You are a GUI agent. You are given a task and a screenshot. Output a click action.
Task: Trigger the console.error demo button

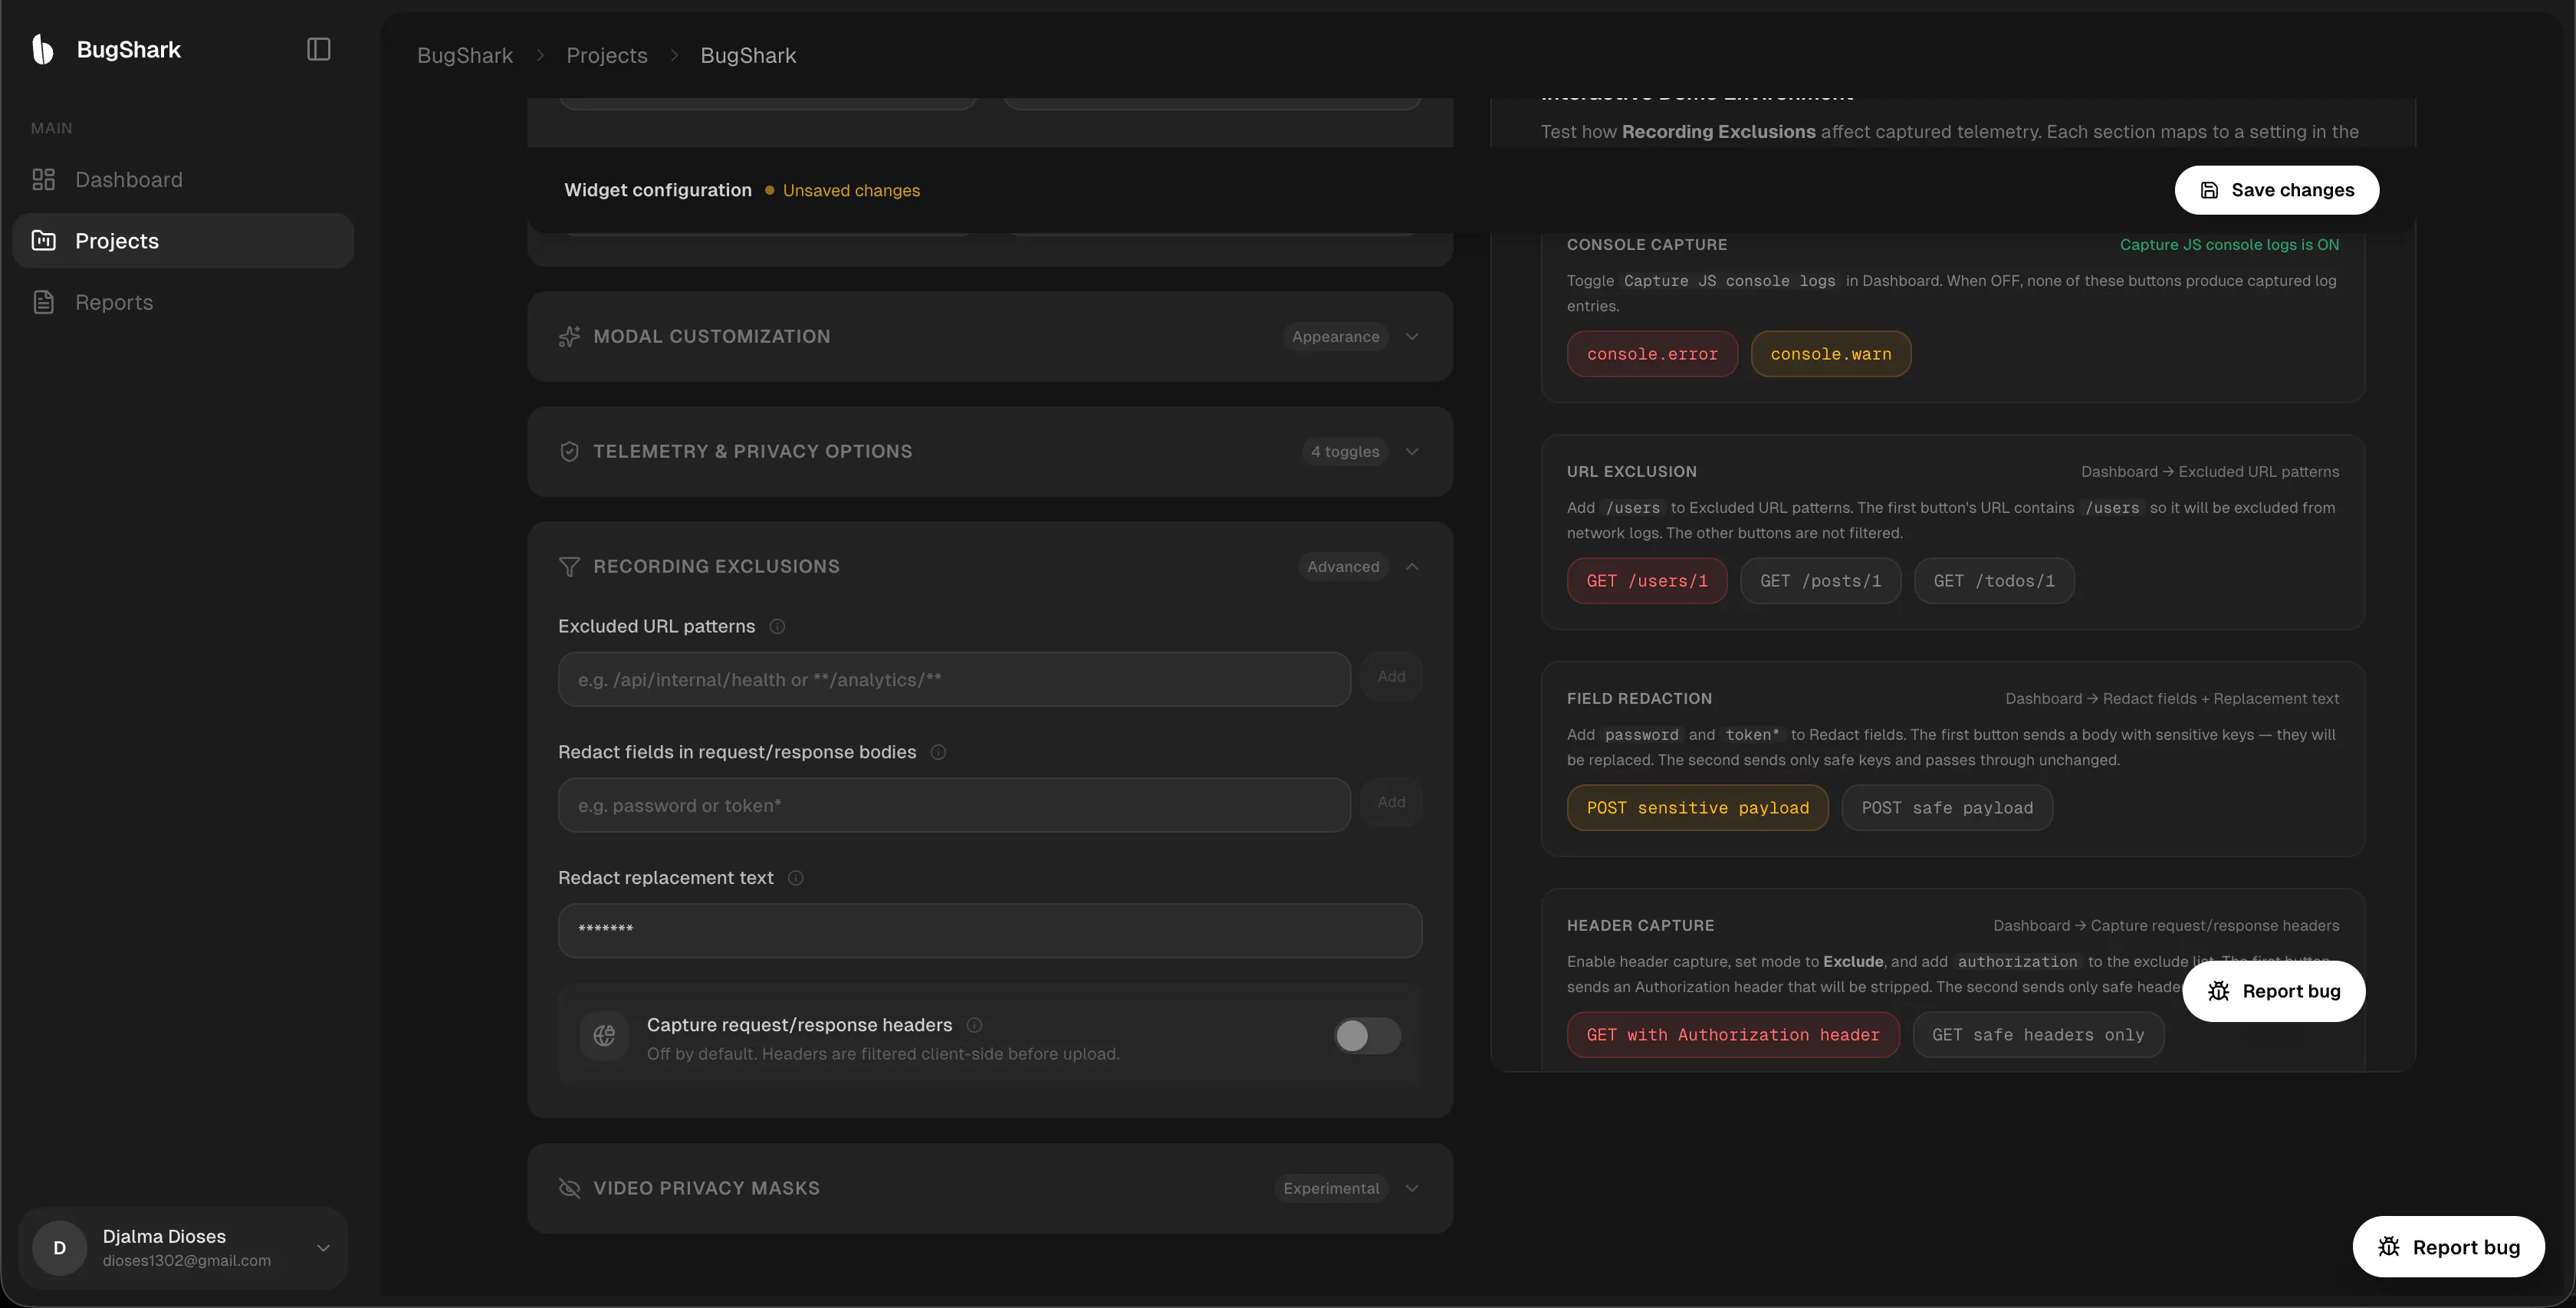(1652, 354)
